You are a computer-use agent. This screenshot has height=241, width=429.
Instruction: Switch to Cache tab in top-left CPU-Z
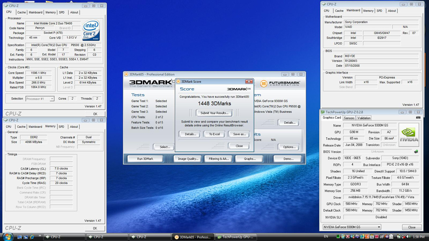(21, 12)
